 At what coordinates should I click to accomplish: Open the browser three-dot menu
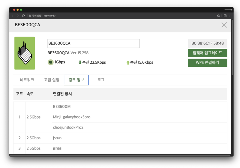pyautogui.click(x=230, y=16)
